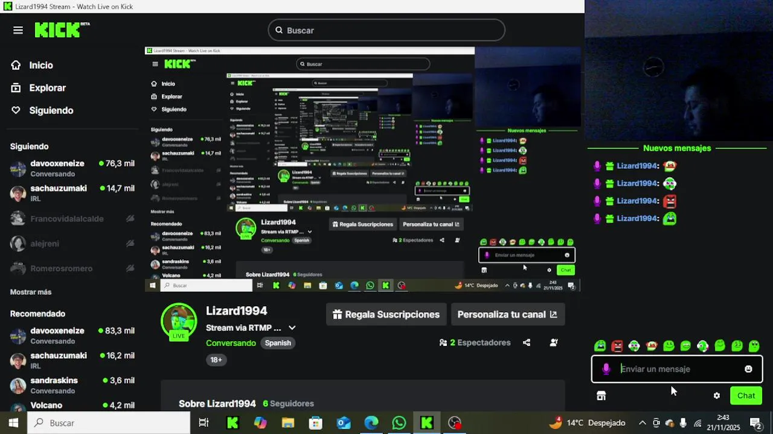Click the Lizard1994 LIVE avatar

tap(179, 322)
